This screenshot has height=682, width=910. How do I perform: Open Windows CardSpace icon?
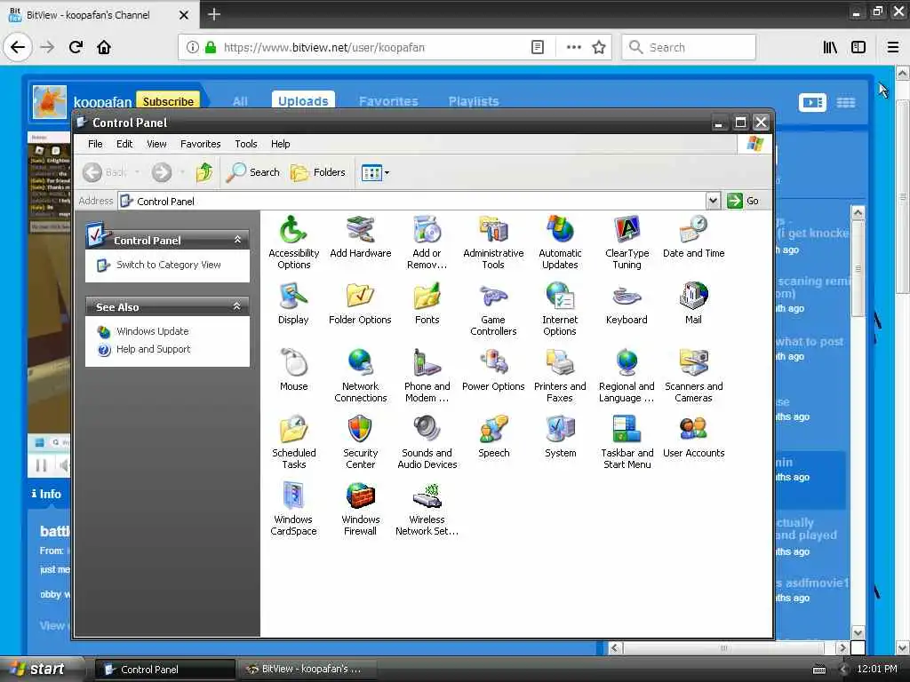click(293, 509)
